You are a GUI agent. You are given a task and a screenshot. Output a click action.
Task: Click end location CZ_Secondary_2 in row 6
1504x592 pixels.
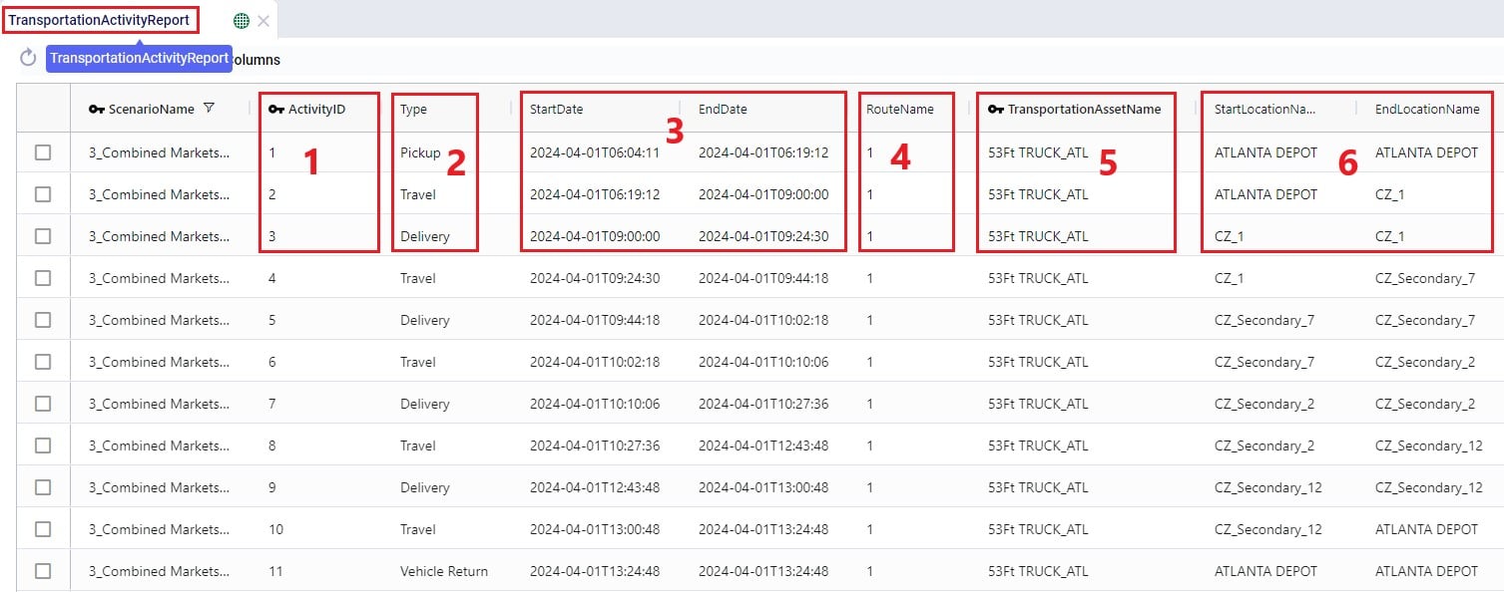1425,362
